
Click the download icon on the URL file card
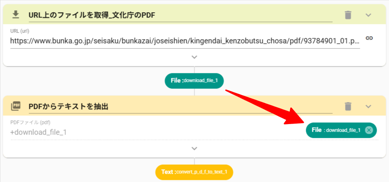click(16, 15)
